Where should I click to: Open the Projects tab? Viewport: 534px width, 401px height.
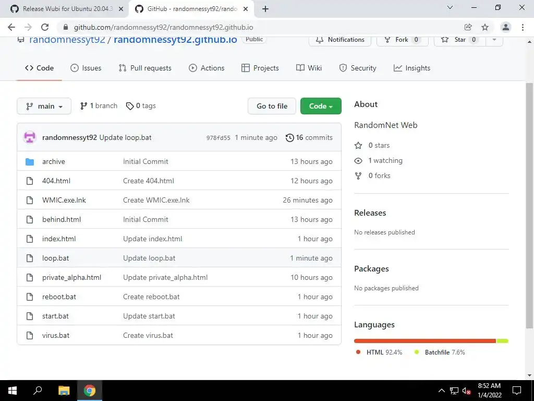tap(260, 68)
